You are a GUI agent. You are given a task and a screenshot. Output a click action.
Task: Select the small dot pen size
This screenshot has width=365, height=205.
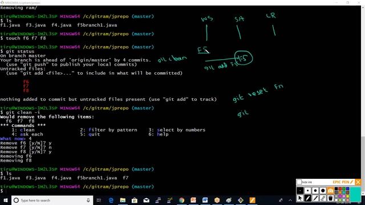(308, 190)
